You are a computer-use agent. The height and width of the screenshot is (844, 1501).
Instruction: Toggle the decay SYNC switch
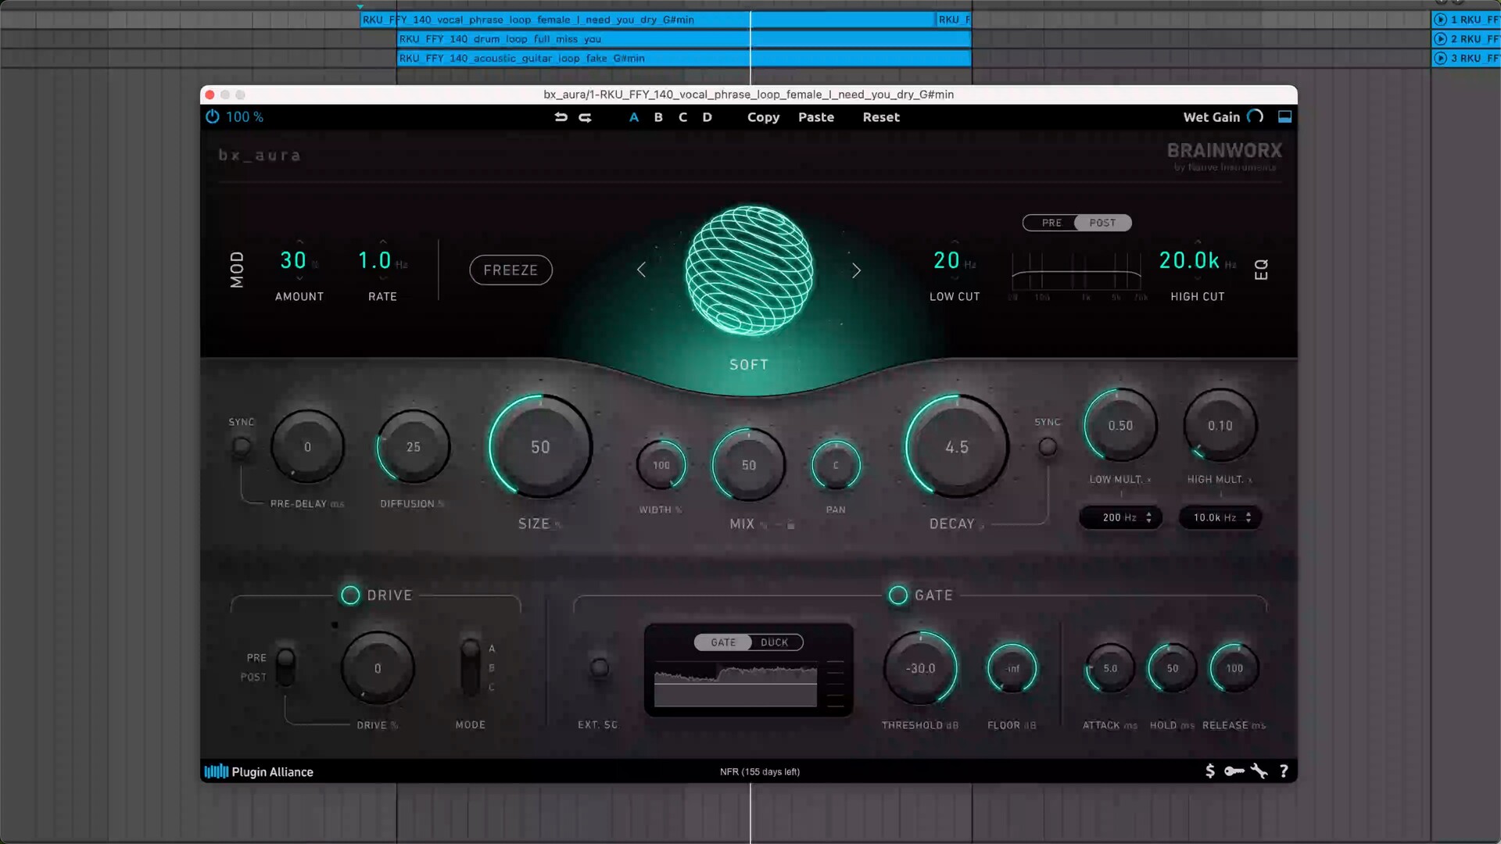click(x=1048, y=447)
